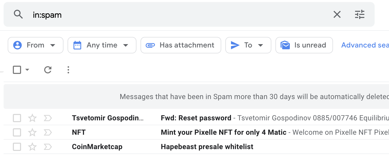Apply the Is unread filter chip
The image size is (389, 155).
(304, 45)
